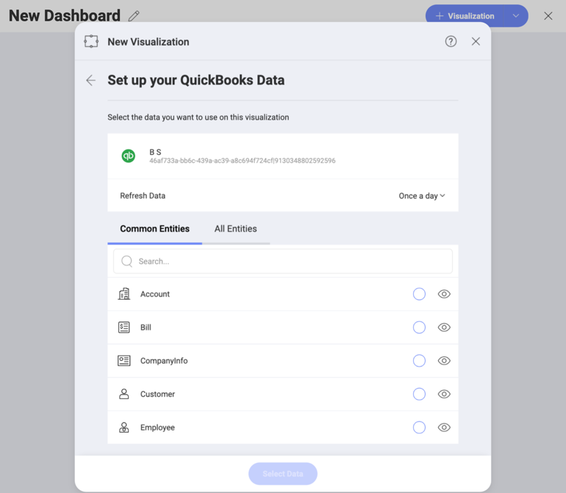Open the Once a day refresh dropdown

[x=421, y=196]
